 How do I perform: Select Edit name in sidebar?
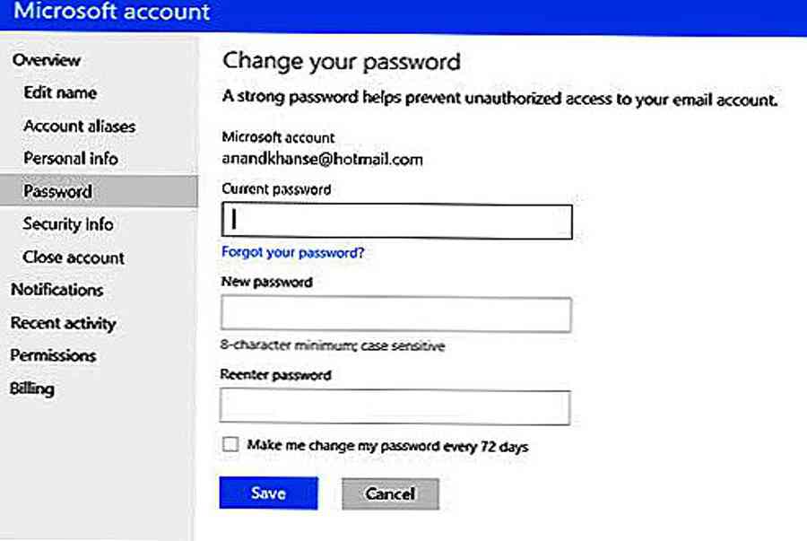coord(60,92)
